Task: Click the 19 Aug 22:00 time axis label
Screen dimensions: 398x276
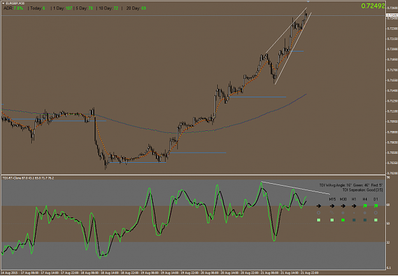Action: 190,273
